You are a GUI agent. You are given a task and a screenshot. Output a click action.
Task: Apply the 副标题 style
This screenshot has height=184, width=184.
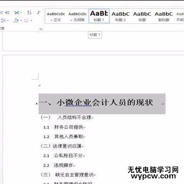tap(164, 16)
